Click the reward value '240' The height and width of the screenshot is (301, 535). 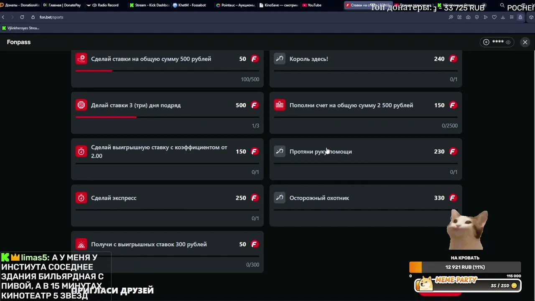point(439,59)
